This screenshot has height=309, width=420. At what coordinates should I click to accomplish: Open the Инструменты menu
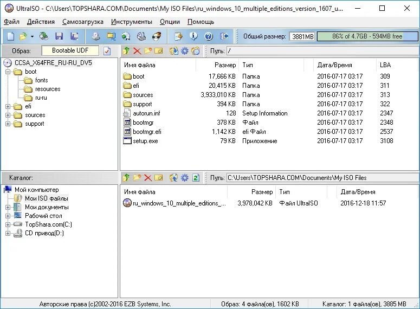[x=132, y=22]
